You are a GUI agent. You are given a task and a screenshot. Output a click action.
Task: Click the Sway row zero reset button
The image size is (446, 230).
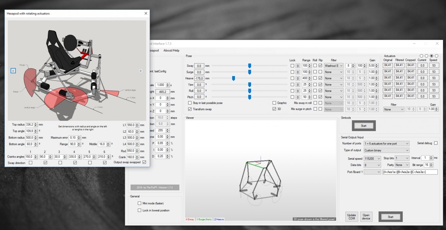point(298,66)
